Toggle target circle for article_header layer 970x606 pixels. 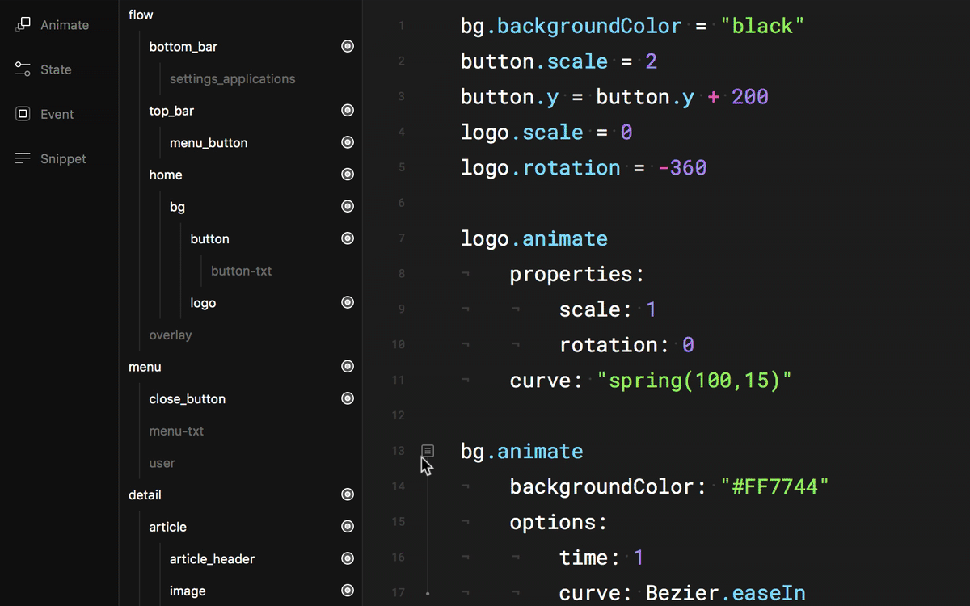tap(348, 559)
